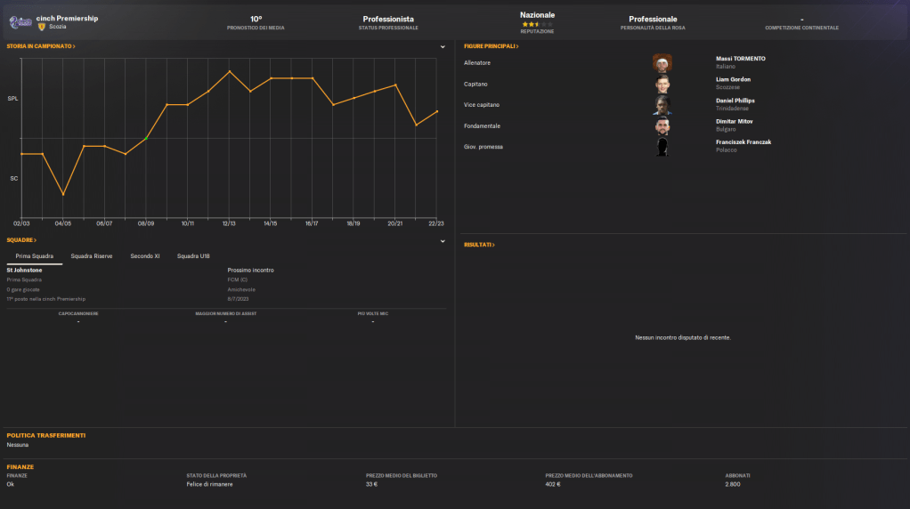The height and width of the screenshot is (509, 910).
Task: Select the Secondo XI tab
Action: (145, 256)
